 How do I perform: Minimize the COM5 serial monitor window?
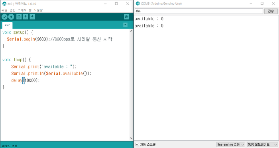click(251, 3)
